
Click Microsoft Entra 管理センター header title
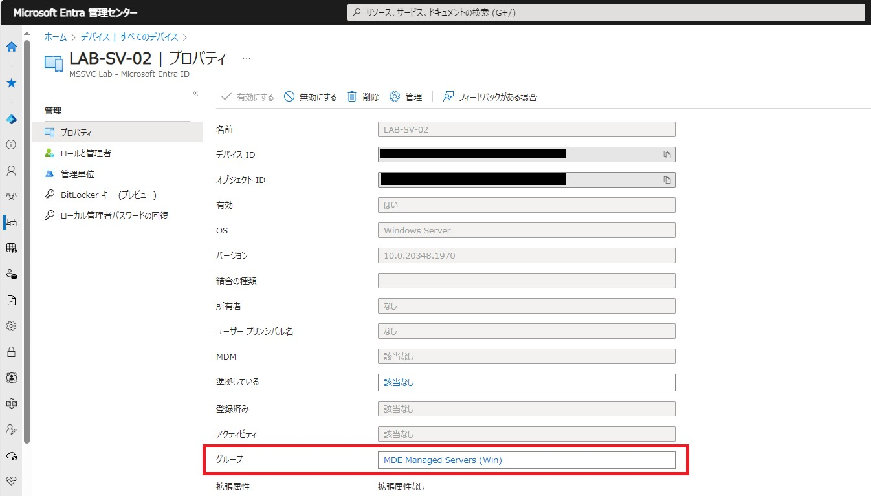pos(75,13)
